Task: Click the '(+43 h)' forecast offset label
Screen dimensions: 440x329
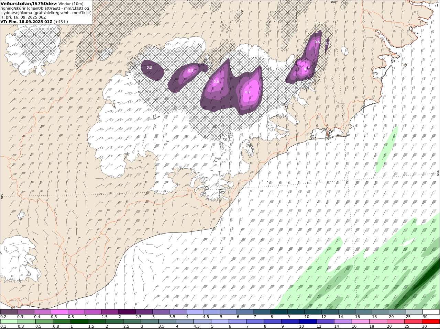Action: point(61,21)
